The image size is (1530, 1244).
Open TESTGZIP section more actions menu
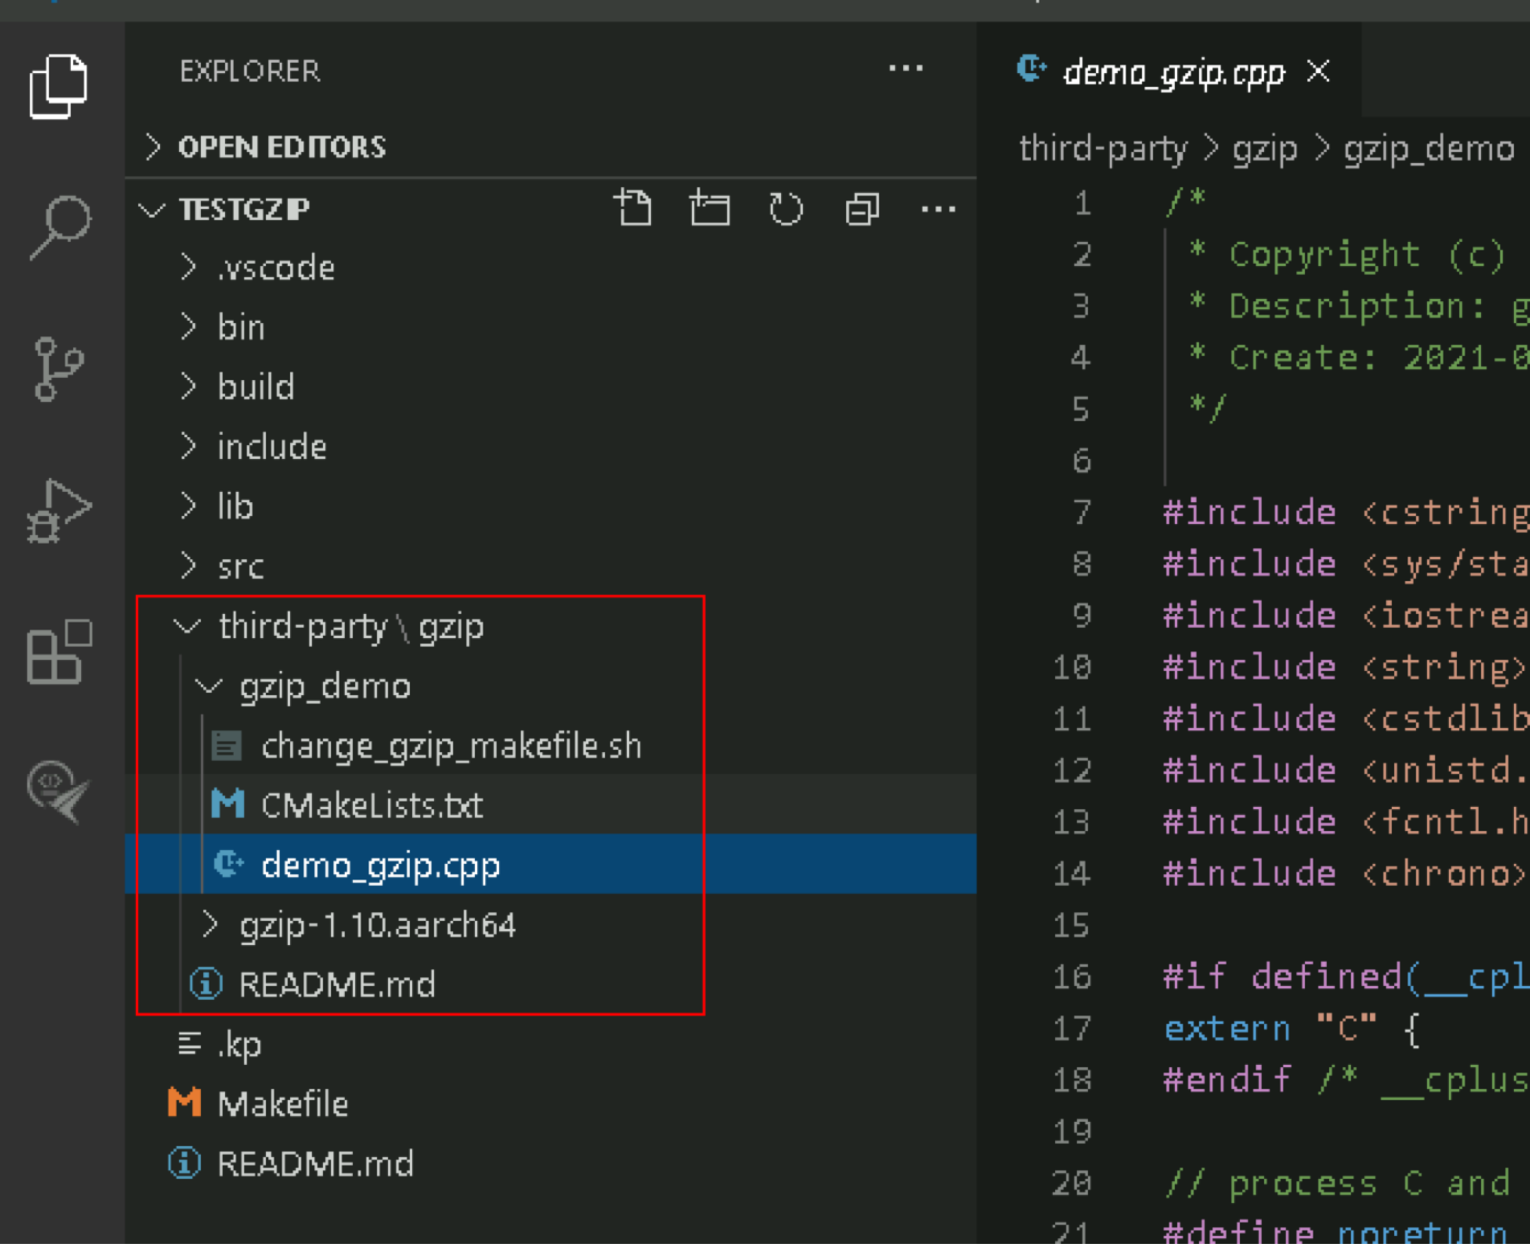(x=939, y=210)
